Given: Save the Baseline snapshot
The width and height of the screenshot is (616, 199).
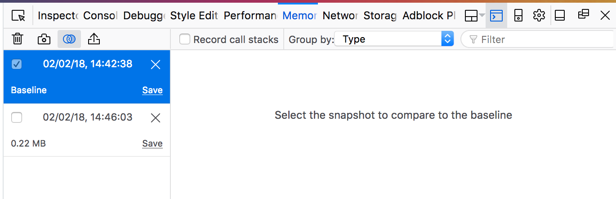Looking at the screenshot, I should [x=152, y=90].
